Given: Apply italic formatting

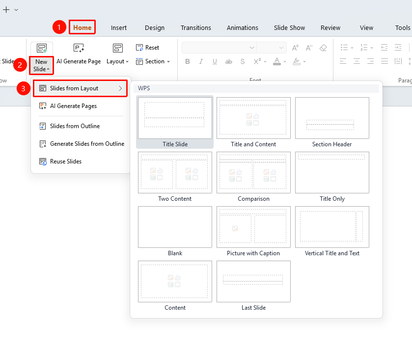Looking at the screenshot, I should (201, 61).
